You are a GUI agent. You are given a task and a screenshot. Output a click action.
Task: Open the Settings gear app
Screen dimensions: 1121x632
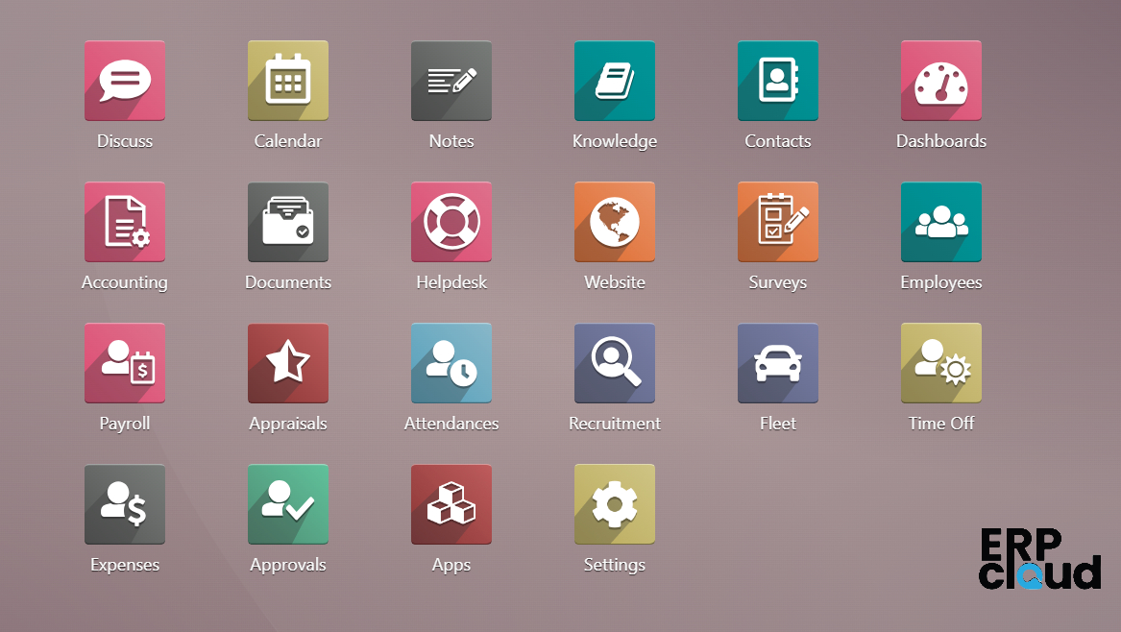615,504
